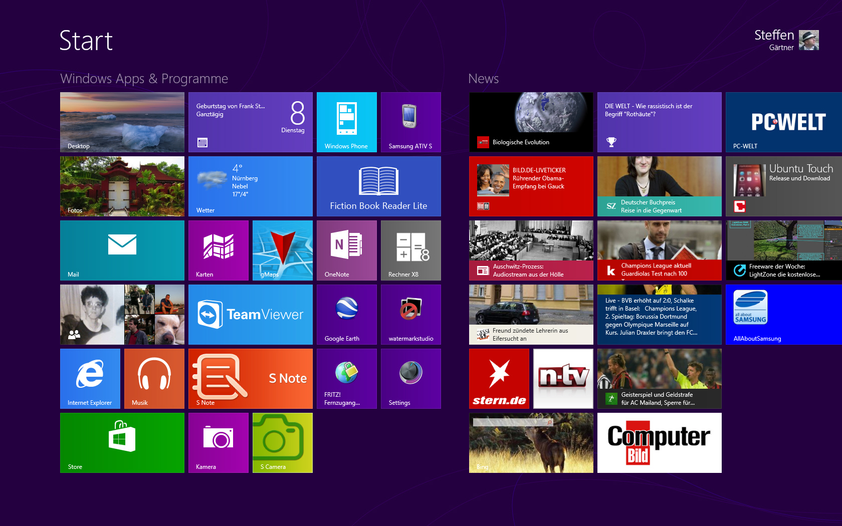This screenshot has height=526, width=842.
Task: Open the Computer Bild tile
Action: tap(660, 443)
